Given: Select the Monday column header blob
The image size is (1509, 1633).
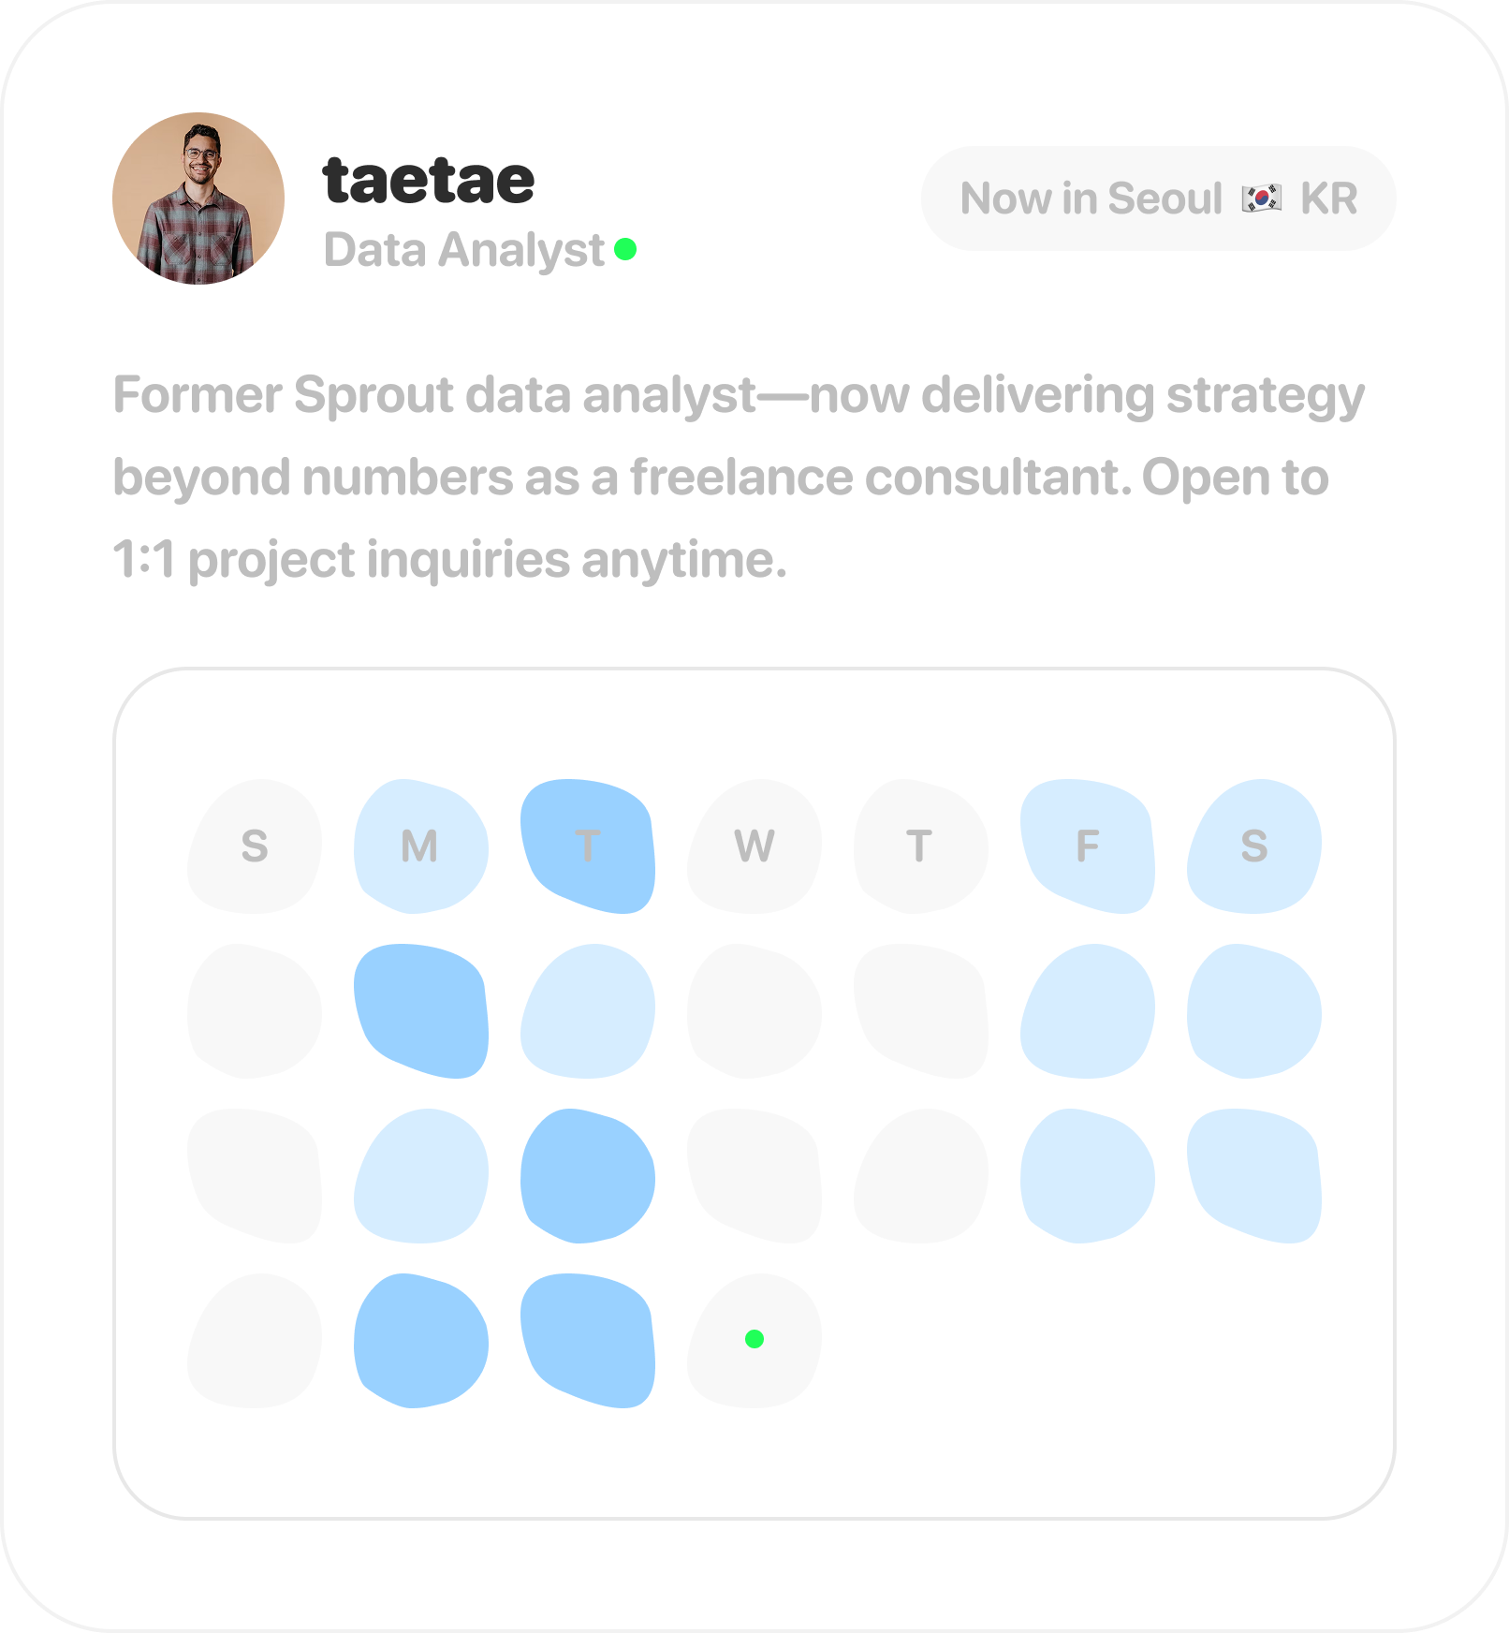Looking at the screenshot, I should [421, 846].
